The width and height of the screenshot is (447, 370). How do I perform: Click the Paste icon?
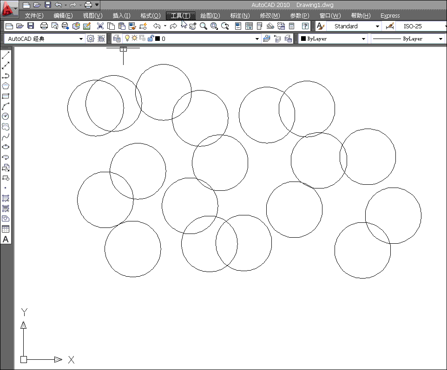click(x=122, y=26)
